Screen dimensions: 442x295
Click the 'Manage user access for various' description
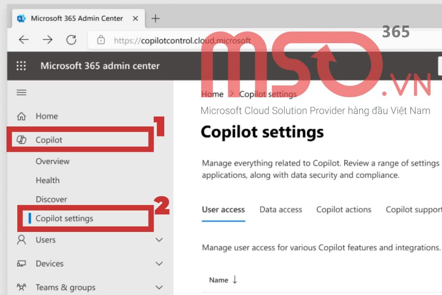(x=321, y=247)
